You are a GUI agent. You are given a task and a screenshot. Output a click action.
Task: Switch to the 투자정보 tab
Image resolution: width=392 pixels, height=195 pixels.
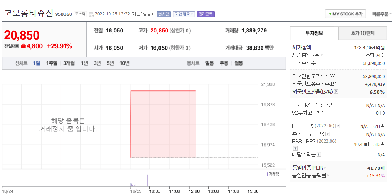314,33
